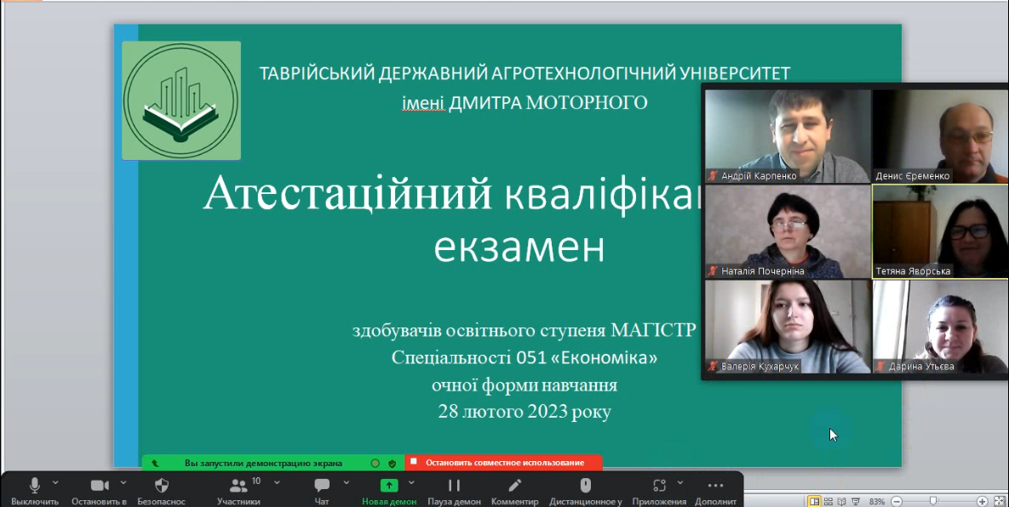This screenshot has width=1009, height=507.
Task: Switch PowerPoint to Slide Sorter view
Action: 828,501
